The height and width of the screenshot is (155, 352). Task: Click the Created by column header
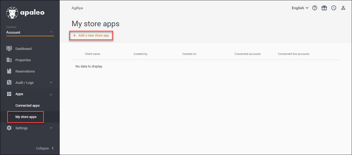pos(140,54)
